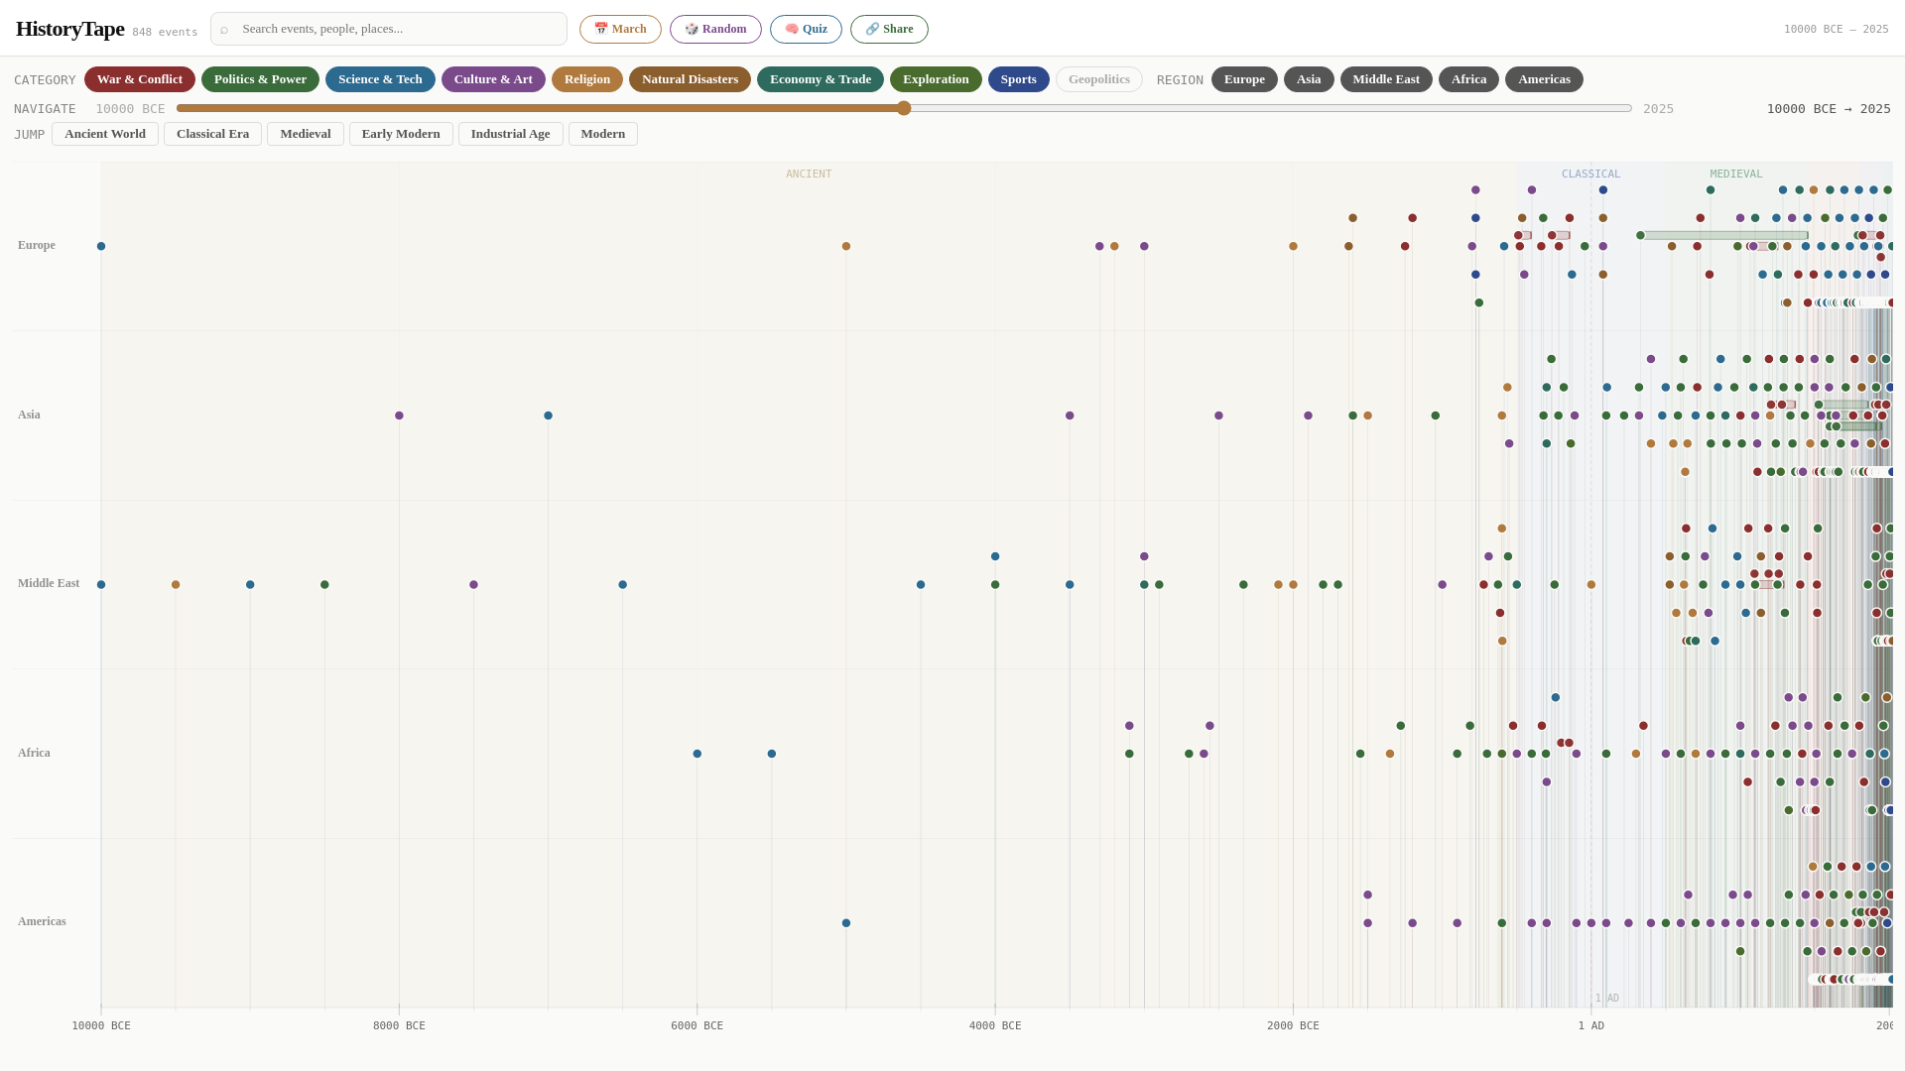Viewport: 1905px width, 1071px height.
Task: Click the Europe lane label
Action: (37, 245)
